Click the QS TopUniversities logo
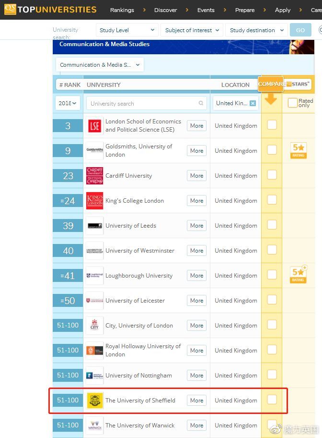This screenshot has width=322, height=438. pyautogui.click(x=50, y=9)
